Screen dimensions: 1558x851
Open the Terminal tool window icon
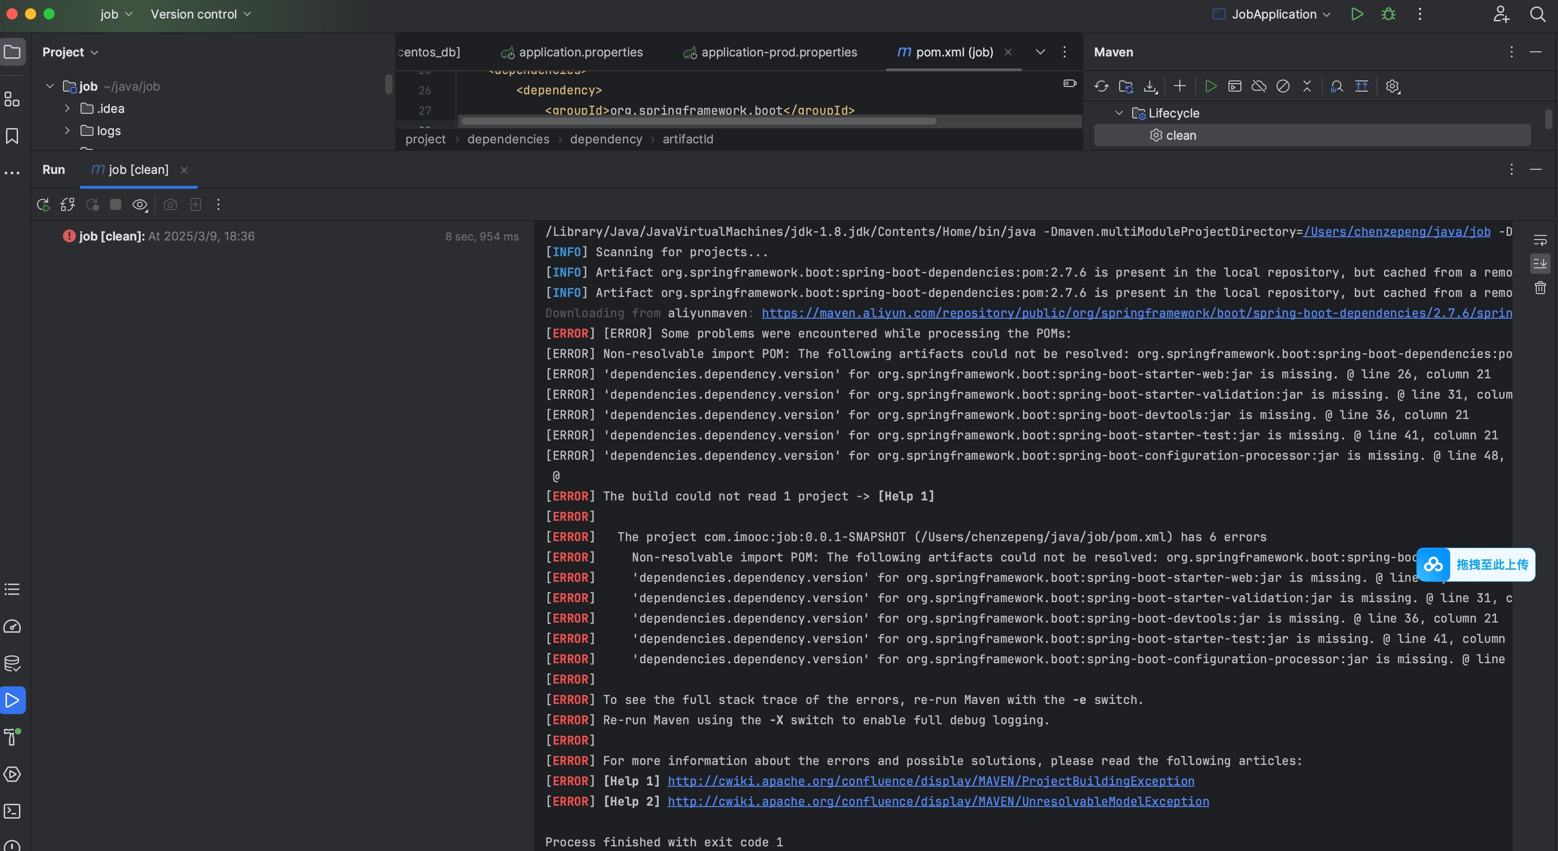pyautogui.click(x=12, y=811)
